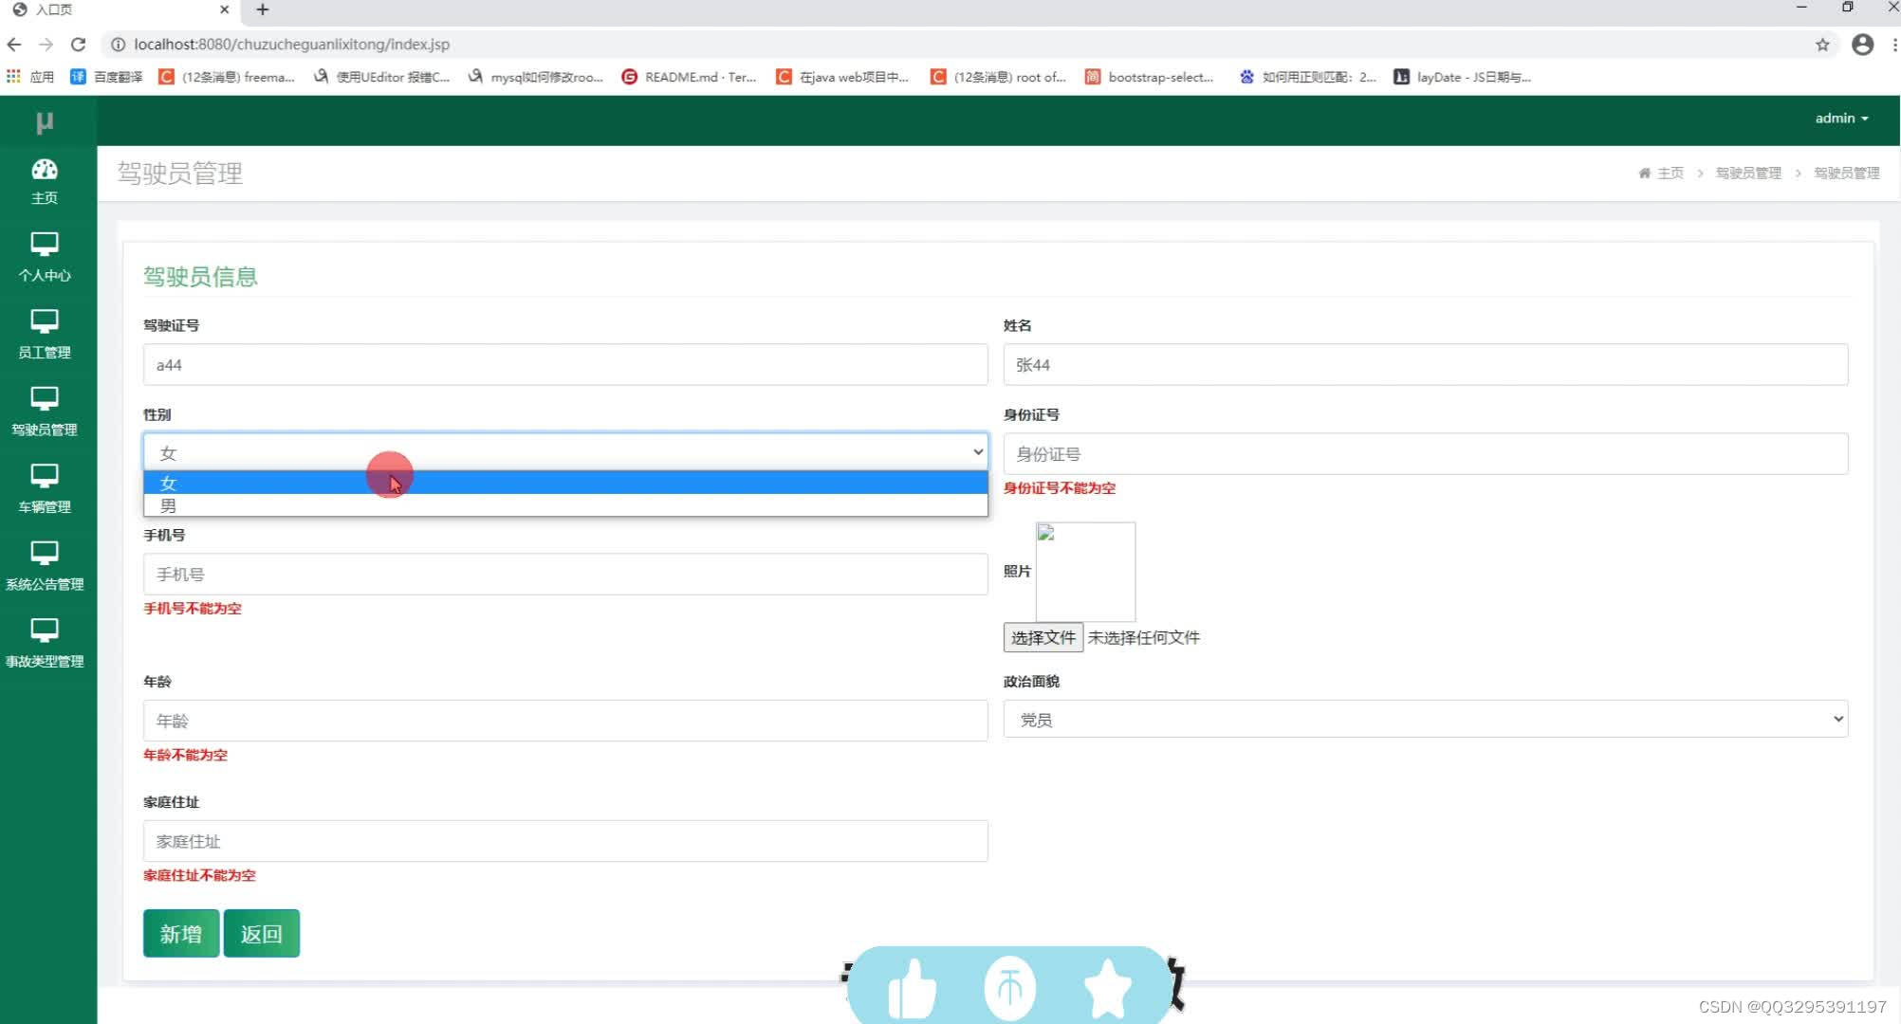Focus the 身份证号 input field
Screen dimensions: 1901x1024
[x=1426, y=454]
